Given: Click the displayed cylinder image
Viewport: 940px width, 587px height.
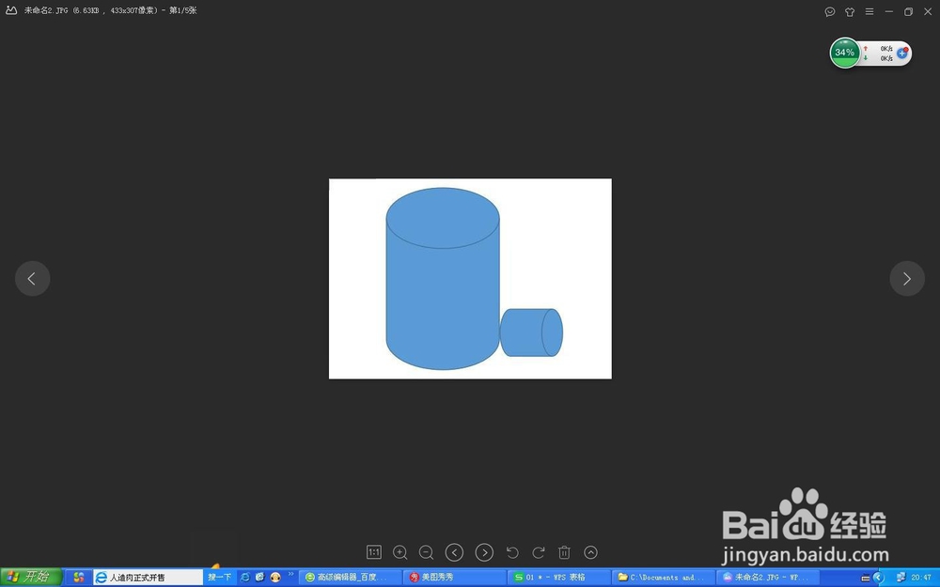Looking at the screenshot, I should 470,279.
